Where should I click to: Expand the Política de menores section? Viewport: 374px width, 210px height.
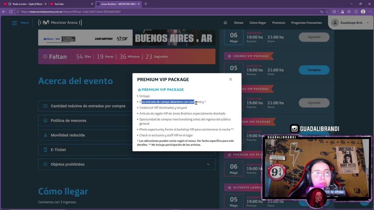(x=127, y=120)
